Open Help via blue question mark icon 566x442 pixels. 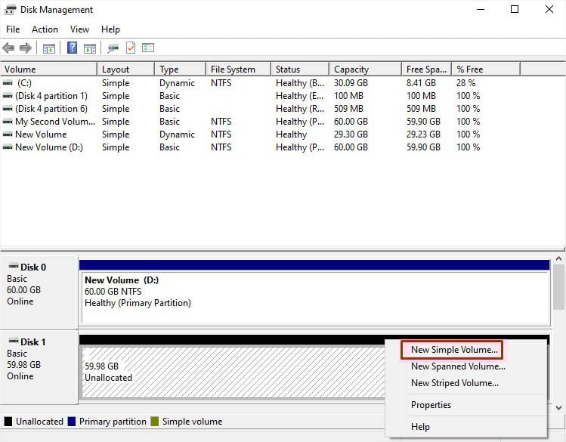(72, 48)
